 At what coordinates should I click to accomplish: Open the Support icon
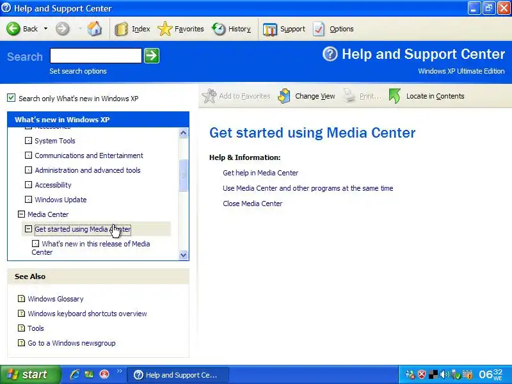270,29
